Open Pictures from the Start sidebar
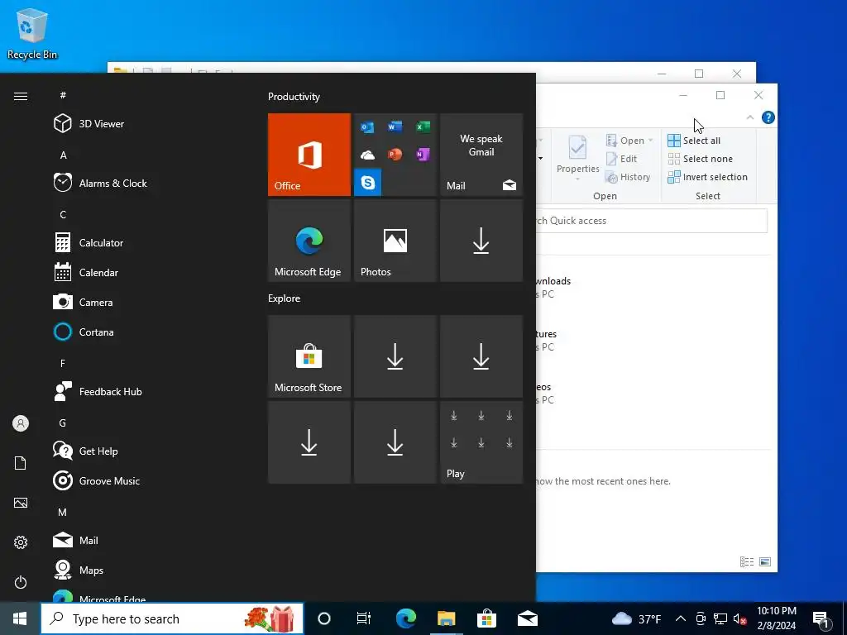This screenshot has width=847, height=635. (21, 503)
